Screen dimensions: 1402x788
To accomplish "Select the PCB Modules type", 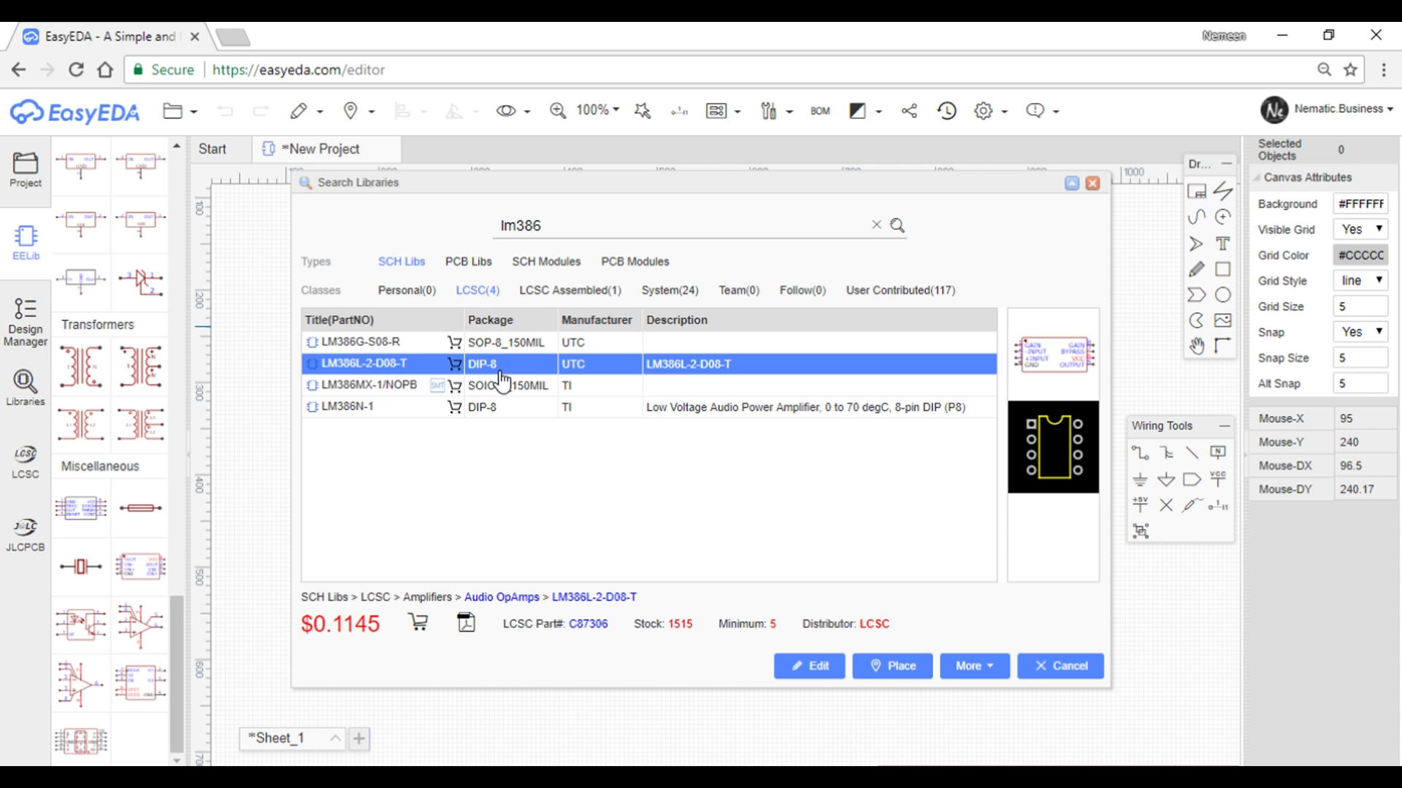I will (635, 261).
